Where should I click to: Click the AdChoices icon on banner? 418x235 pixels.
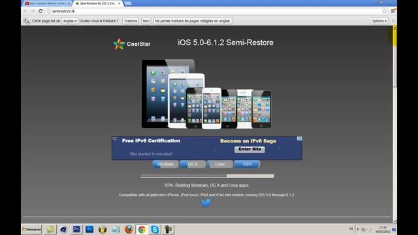click(x=300, y=138)
